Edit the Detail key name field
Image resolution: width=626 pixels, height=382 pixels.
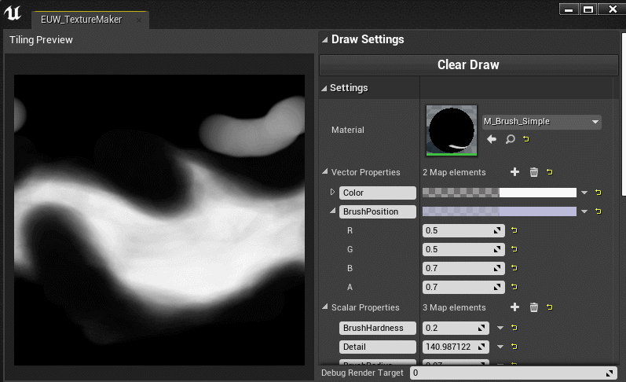click(377, 347)
